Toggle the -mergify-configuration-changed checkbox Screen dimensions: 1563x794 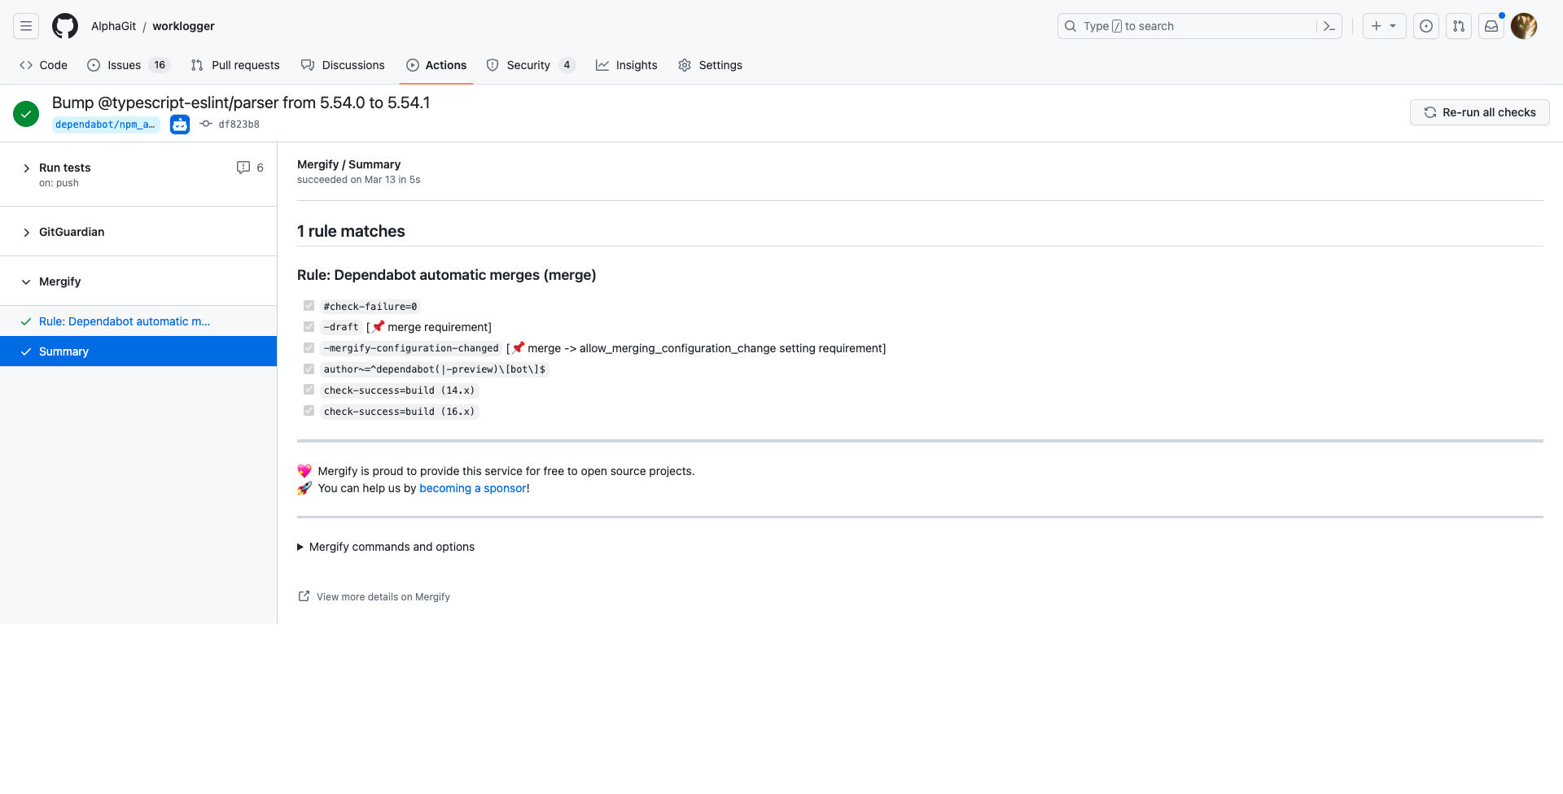[309, 348]
